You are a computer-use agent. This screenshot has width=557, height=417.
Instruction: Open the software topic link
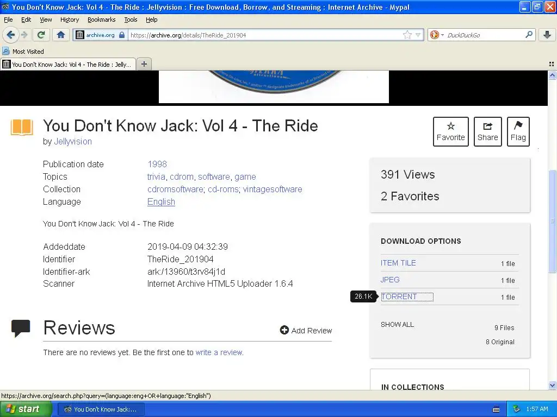[214, 176]
